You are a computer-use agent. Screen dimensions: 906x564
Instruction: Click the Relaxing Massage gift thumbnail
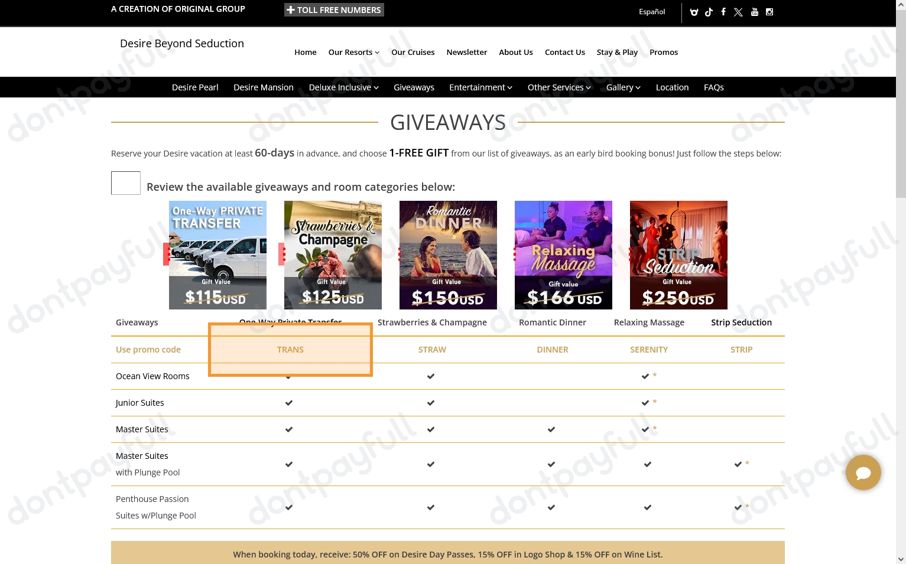[563, 255]
